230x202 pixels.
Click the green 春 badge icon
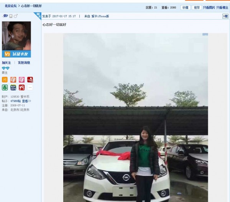(x=5, y=88)
